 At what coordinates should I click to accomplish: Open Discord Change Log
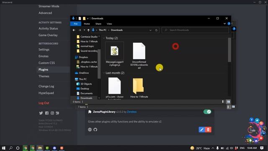[46, 86]
